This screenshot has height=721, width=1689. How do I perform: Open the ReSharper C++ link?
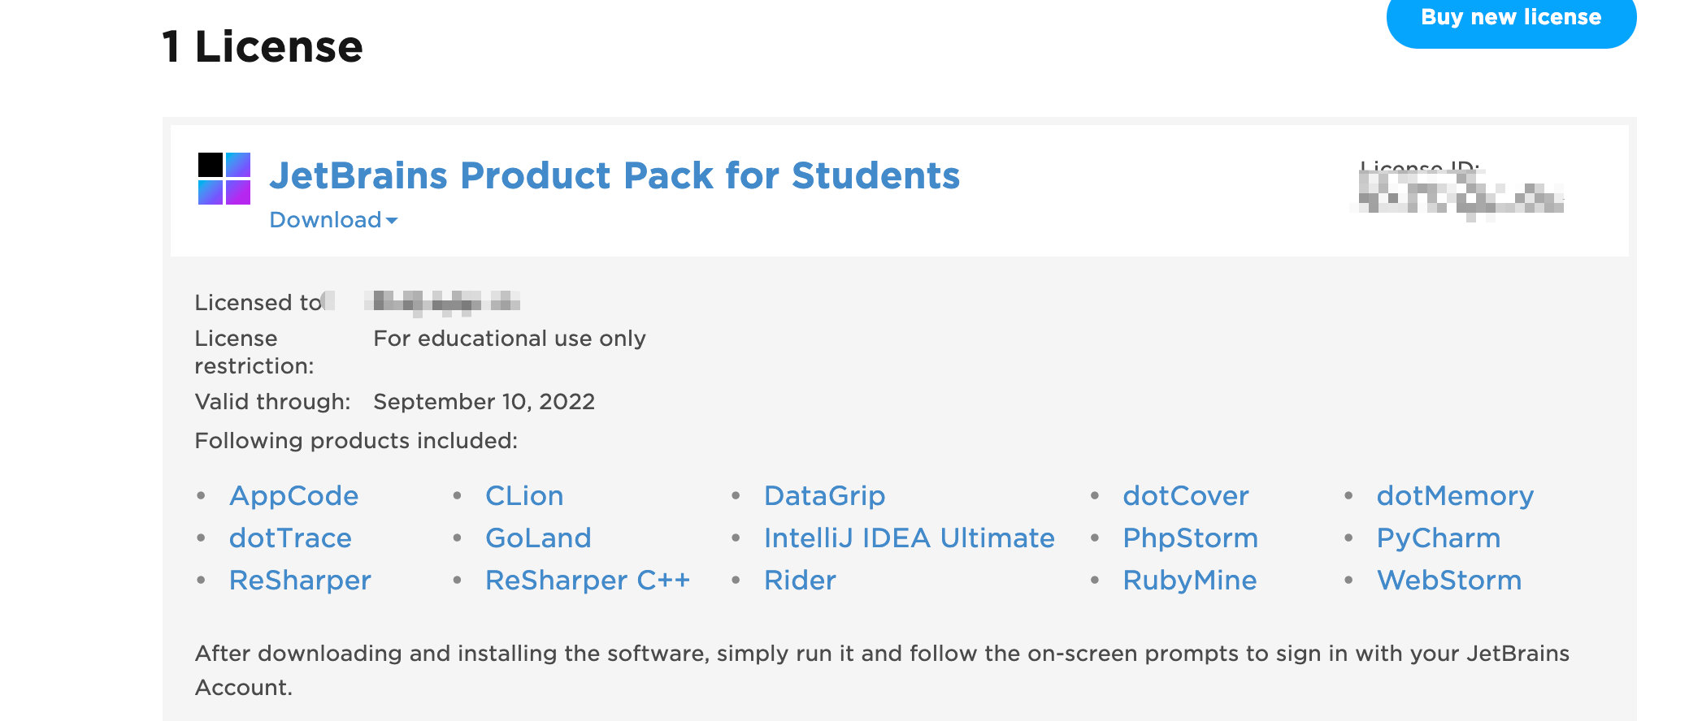tap(587, 580)
